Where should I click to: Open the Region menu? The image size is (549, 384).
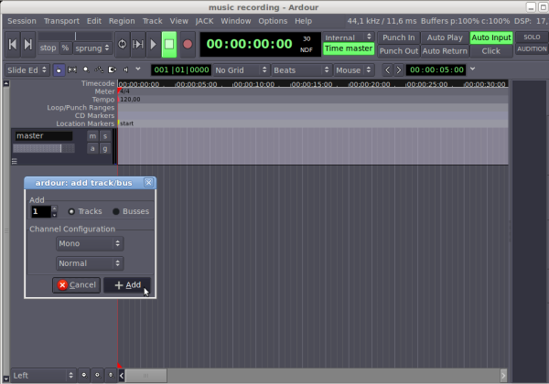click(122, 21)
